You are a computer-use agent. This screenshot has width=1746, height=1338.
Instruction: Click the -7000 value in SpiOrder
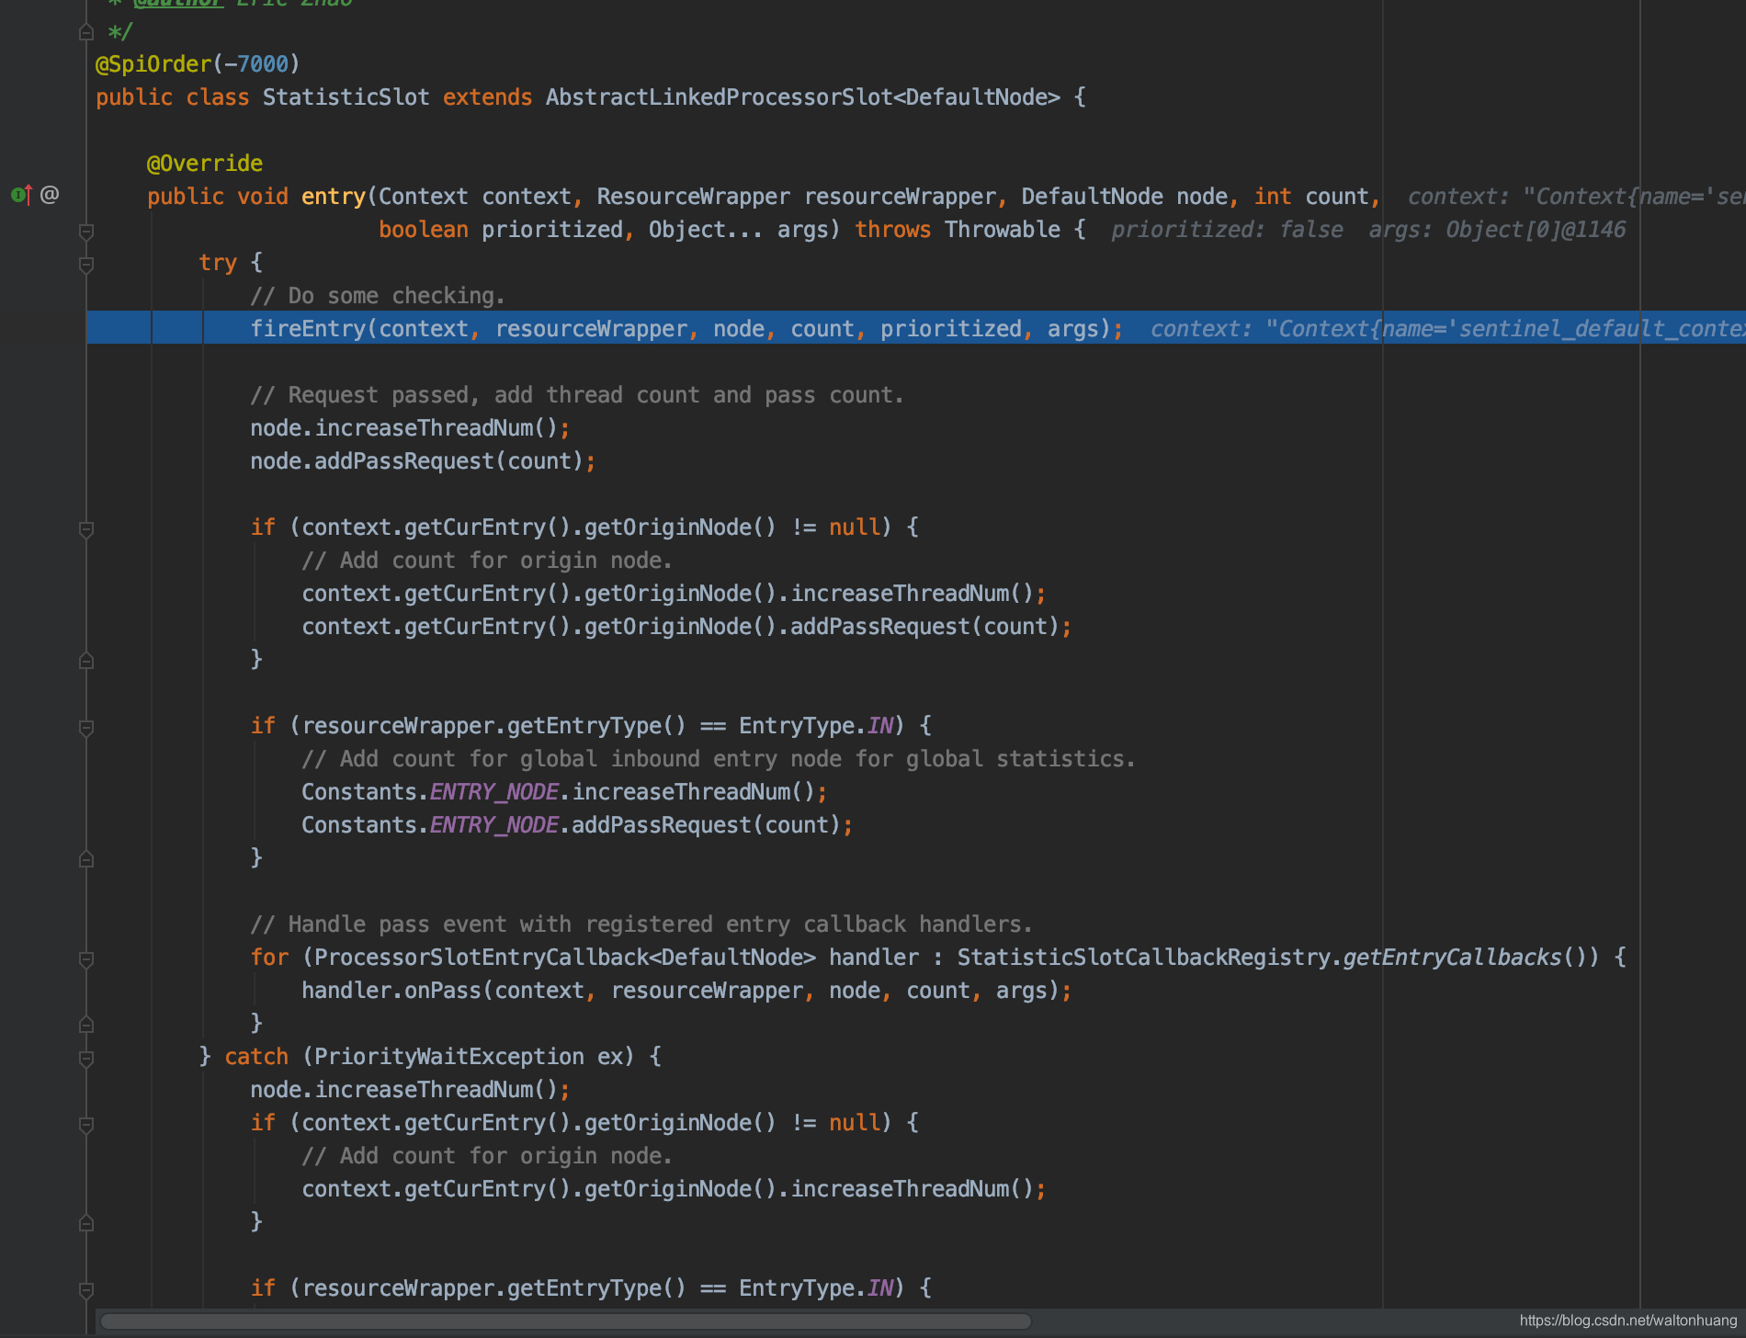pos(256,64)
